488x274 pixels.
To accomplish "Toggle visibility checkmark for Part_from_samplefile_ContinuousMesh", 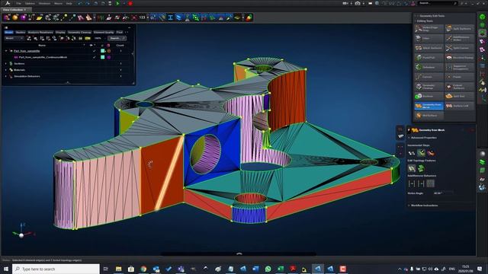I will (95, 57).
